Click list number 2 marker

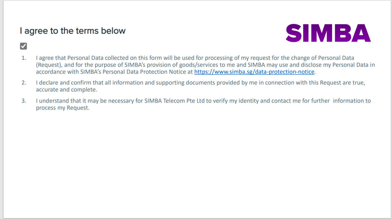24,82
